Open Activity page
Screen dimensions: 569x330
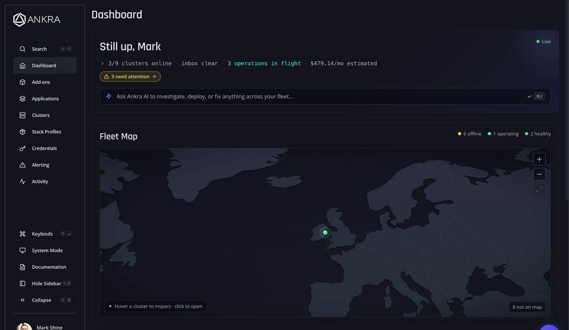pos(45,181)
